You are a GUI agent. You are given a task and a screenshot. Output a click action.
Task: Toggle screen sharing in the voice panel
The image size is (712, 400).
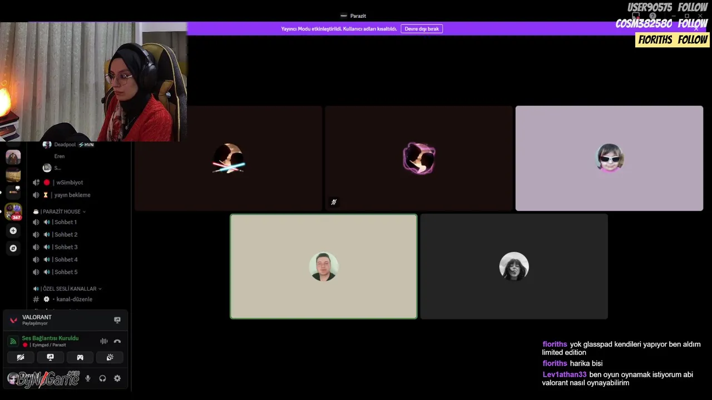coord(50,357)
